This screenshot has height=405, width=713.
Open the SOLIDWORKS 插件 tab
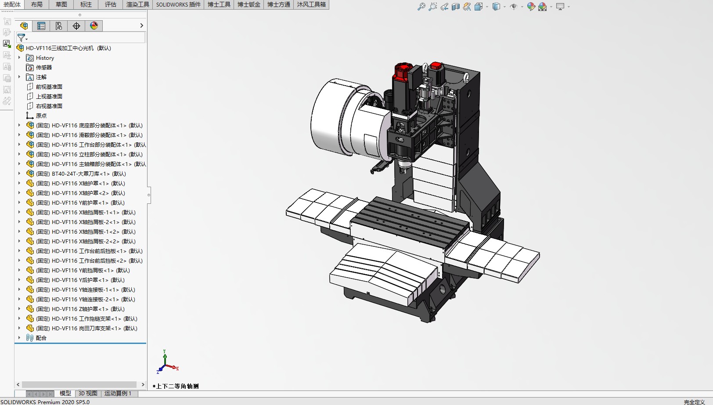pyautogui.click(x=178, y=4)
